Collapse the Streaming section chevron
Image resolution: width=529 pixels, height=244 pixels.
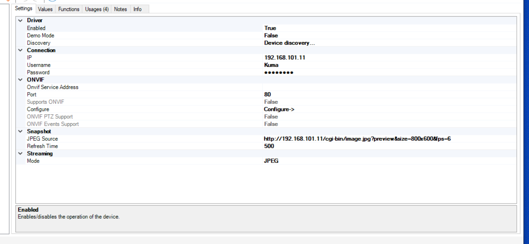(x=20, y=153)
